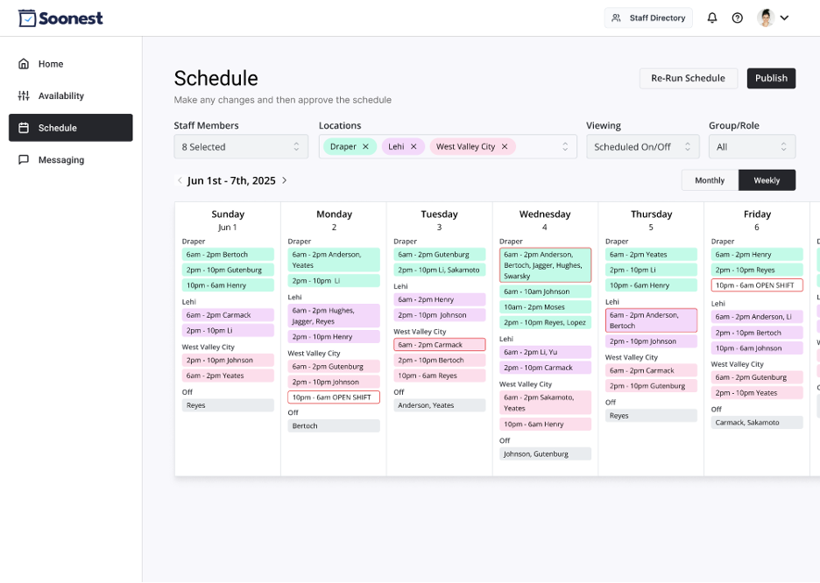Select Sunday 10pm - 6am Henry shift
Image resolution: width=820 pixels, height=583 pixels.
pos(228,285)
